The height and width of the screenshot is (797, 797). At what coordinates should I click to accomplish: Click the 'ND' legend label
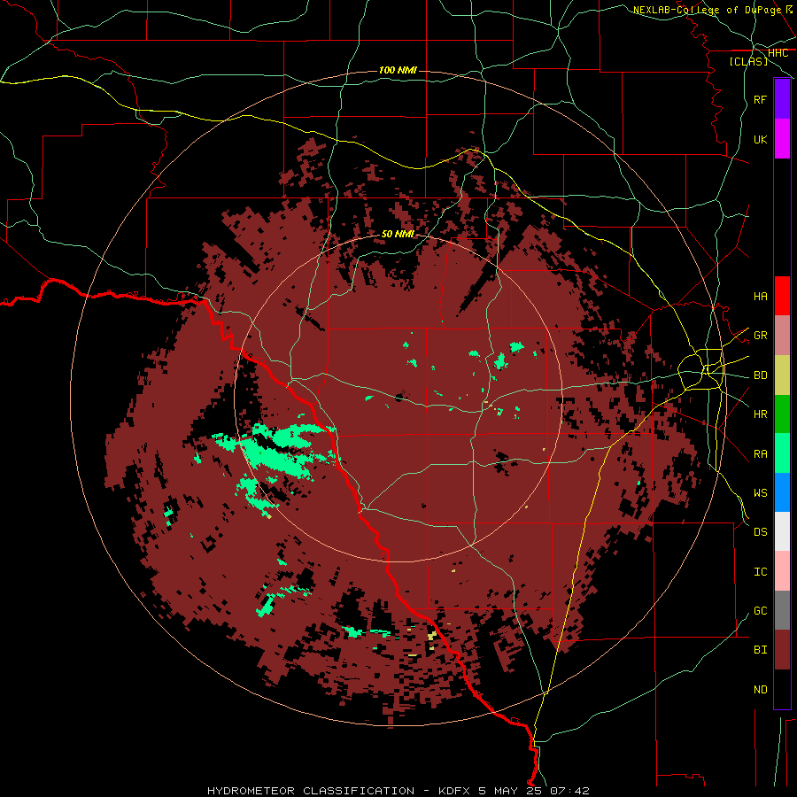pos(760,690)
